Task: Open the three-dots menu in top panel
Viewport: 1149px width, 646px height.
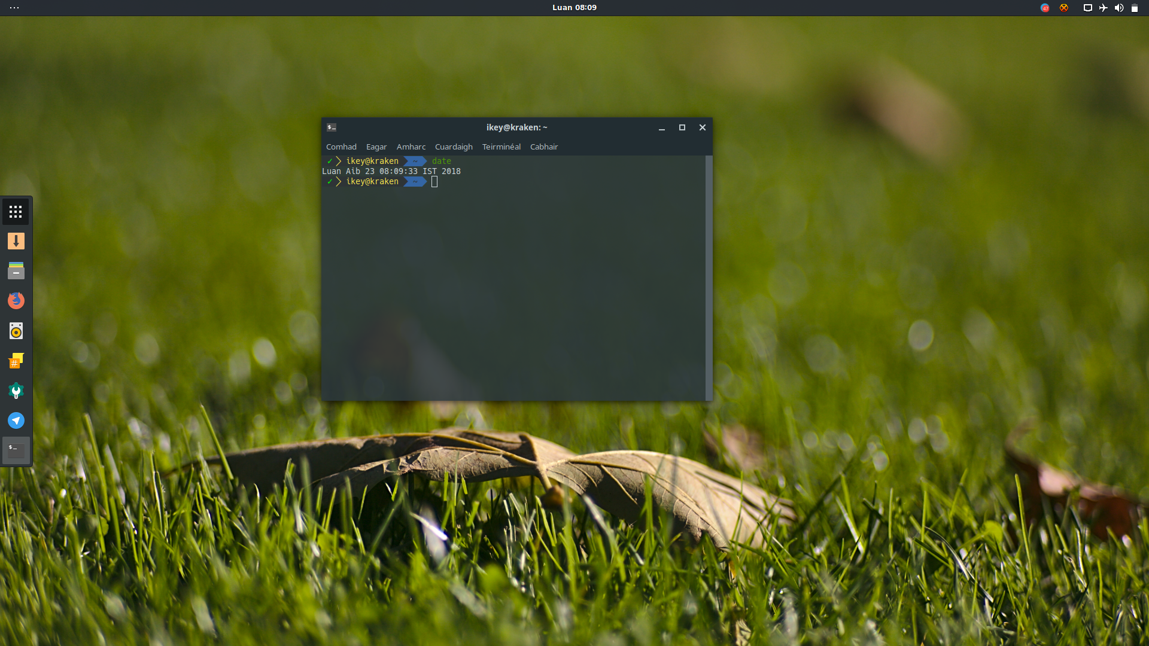Action: (x=14, y=8)
